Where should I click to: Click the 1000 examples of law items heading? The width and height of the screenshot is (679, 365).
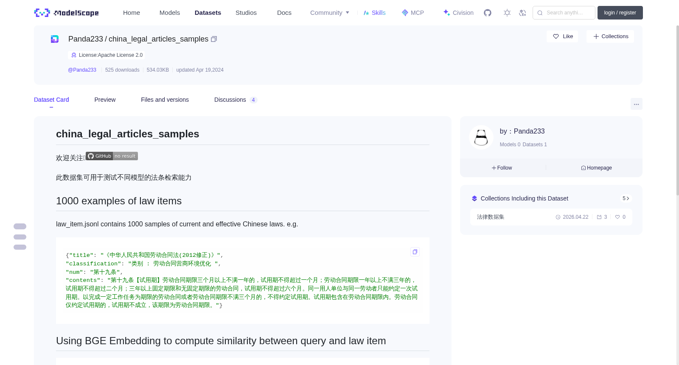[119, 201]
